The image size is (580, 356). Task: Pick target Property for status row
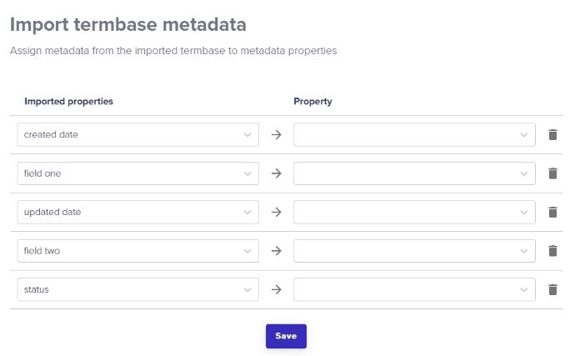[x=414, y=289]
